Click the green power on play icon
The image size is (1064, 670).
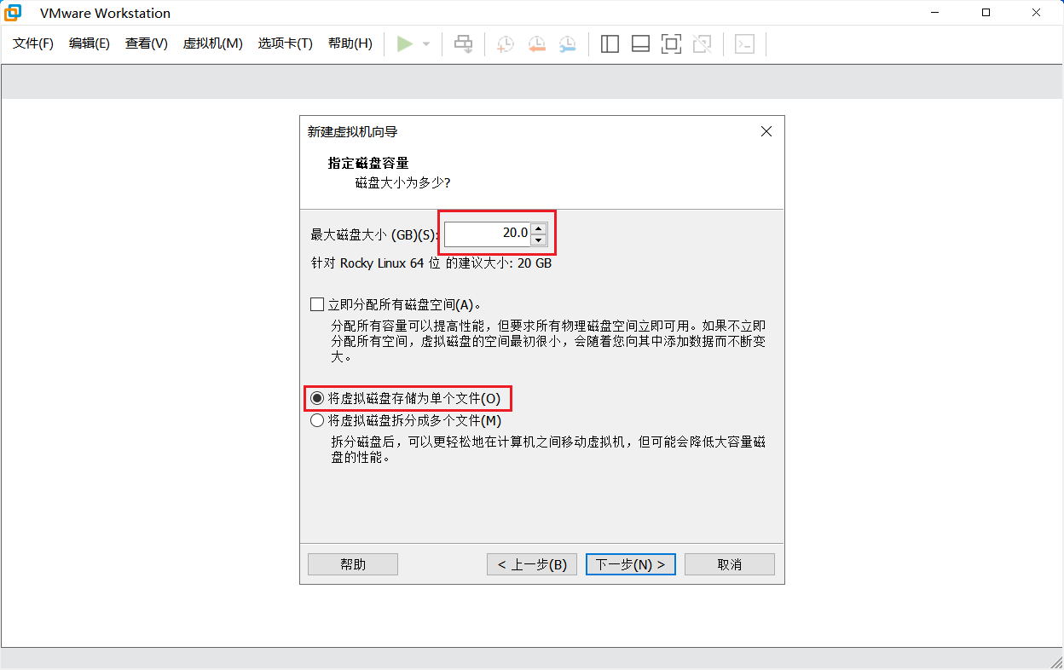click(x=405, y=43)
